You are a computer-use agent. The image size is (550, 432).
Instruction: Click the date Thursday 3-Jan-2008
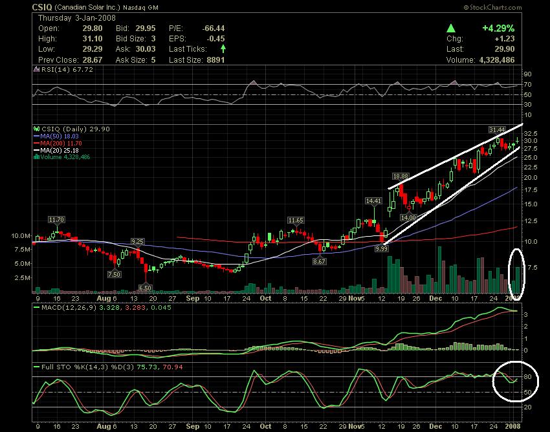[77, 18]
